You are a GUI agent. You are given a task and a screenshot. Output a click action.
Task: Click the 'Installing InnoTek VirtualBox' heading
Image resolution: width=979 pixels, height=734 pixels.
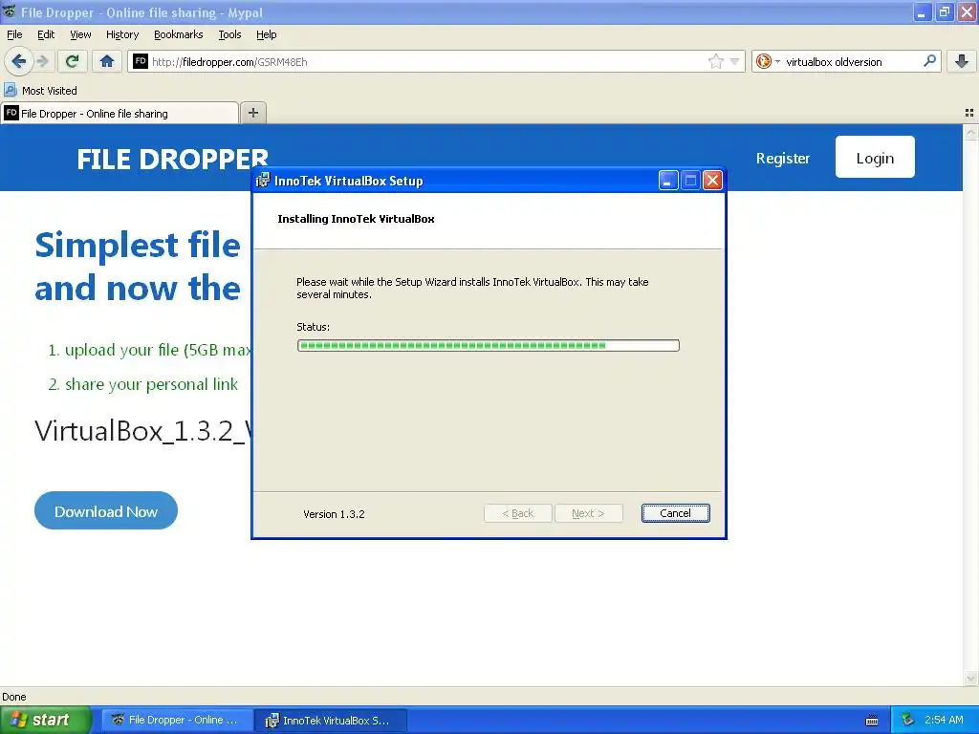[x=356, y=219]
